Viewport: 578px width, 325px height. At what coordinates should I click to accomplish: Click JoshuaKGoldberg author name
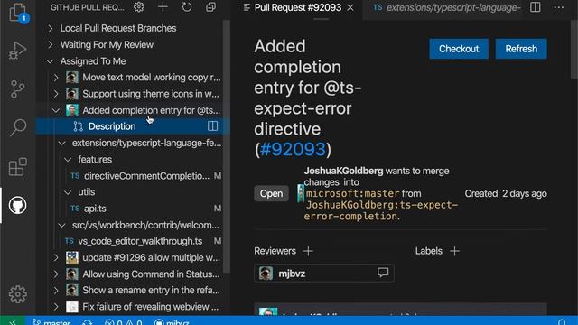343,171
